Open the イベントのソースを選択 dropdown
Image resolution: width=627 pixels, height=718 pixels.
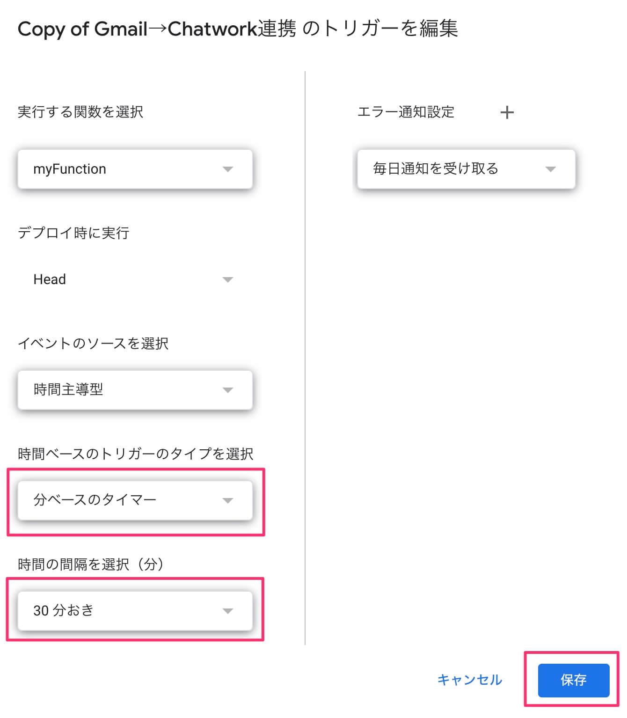click(135, 389)
